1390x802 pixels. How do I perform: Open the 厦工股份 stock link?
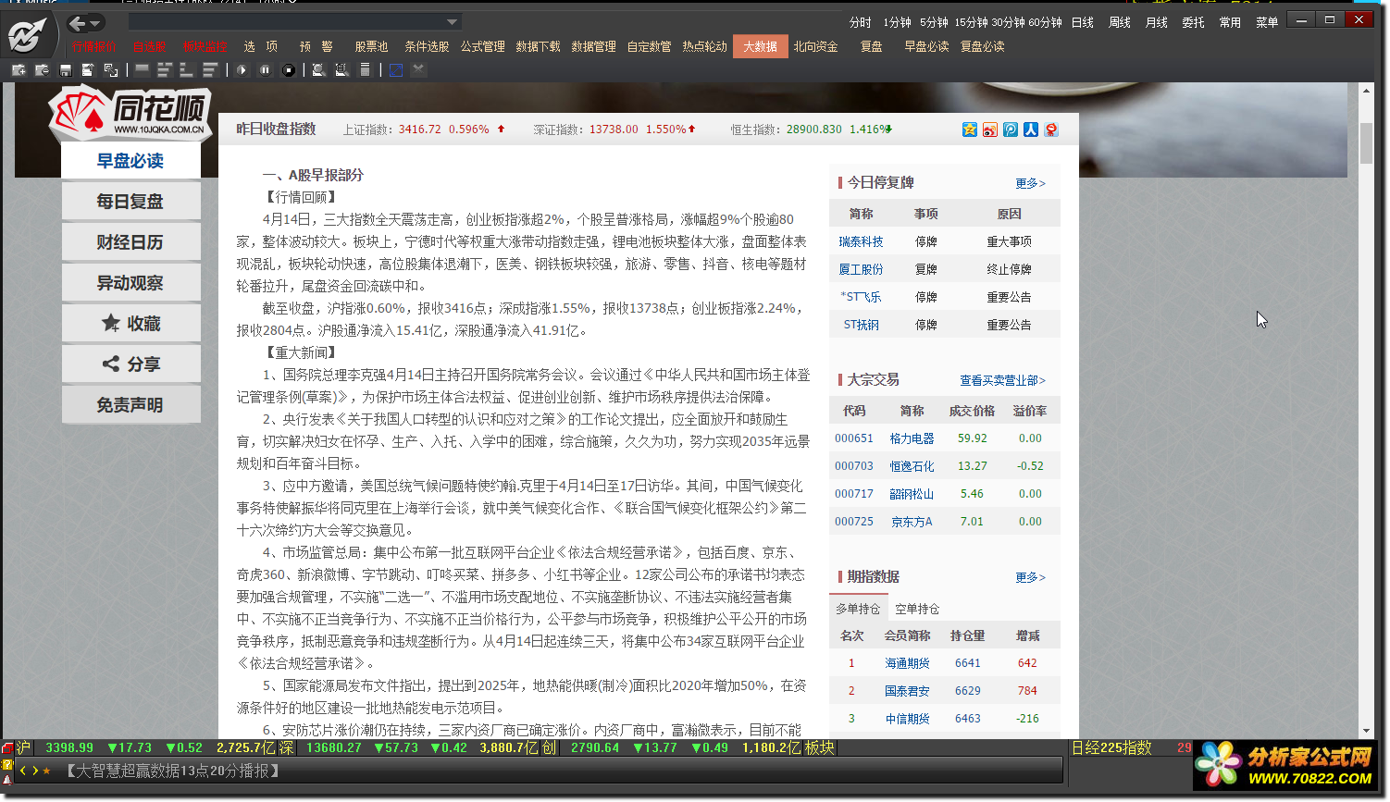[861, 269]
